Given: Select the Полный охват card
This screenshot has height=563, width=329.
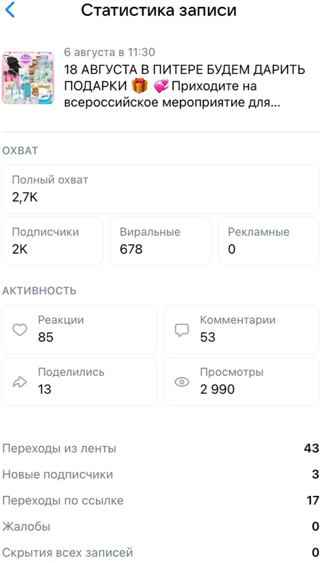Looking at the screenshot, I should click(x=161, y=189).
